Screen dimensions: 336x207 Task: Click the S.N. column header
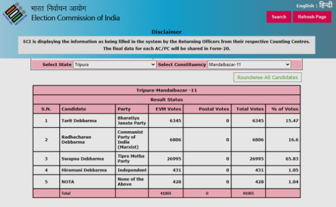46,109
